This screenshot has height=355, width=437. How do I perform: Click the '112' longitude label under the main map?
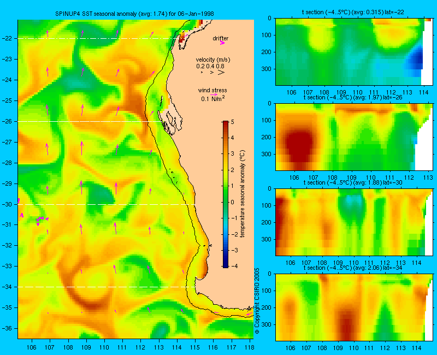[140, 347]
